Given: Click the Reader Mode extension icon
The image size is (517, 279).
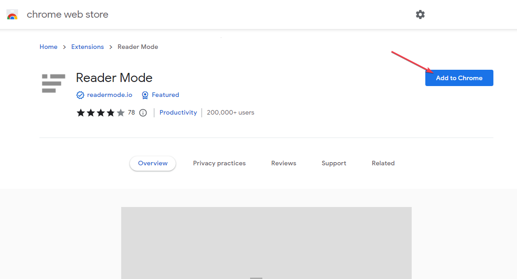Looking at the screenshot, I should (x=54, y=83).
